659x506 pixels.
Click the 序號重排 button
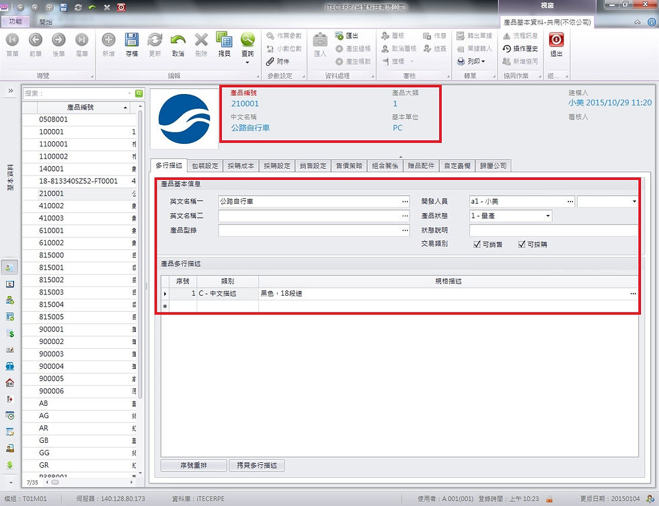(x=194, y=465)
